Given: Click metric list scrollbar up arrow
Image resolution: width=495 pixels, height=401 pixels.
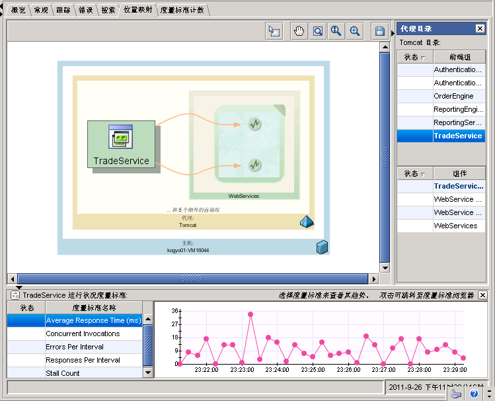Looking at the screenshot, I should coord(148,320).
